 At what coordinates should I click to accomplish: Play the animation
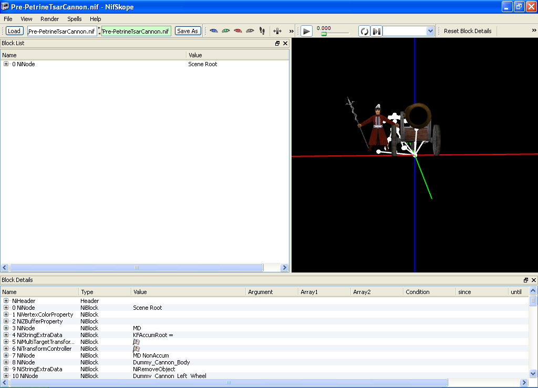click(x=306, y=31)
